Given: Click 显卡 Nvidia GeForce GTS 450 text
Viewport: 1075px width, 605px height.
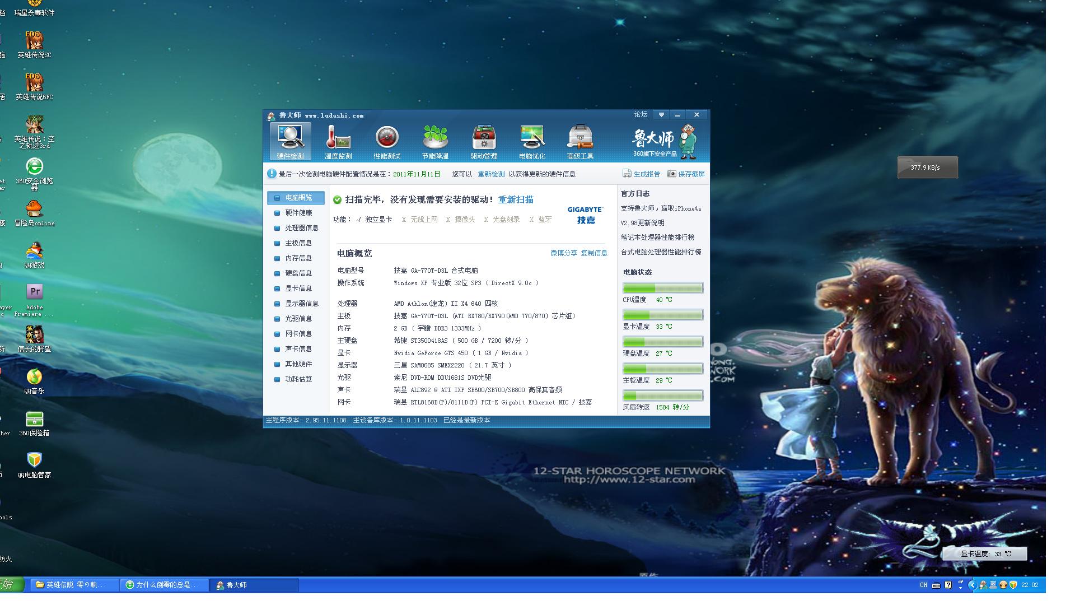Looking at the screenshot, I should (461, 353).
